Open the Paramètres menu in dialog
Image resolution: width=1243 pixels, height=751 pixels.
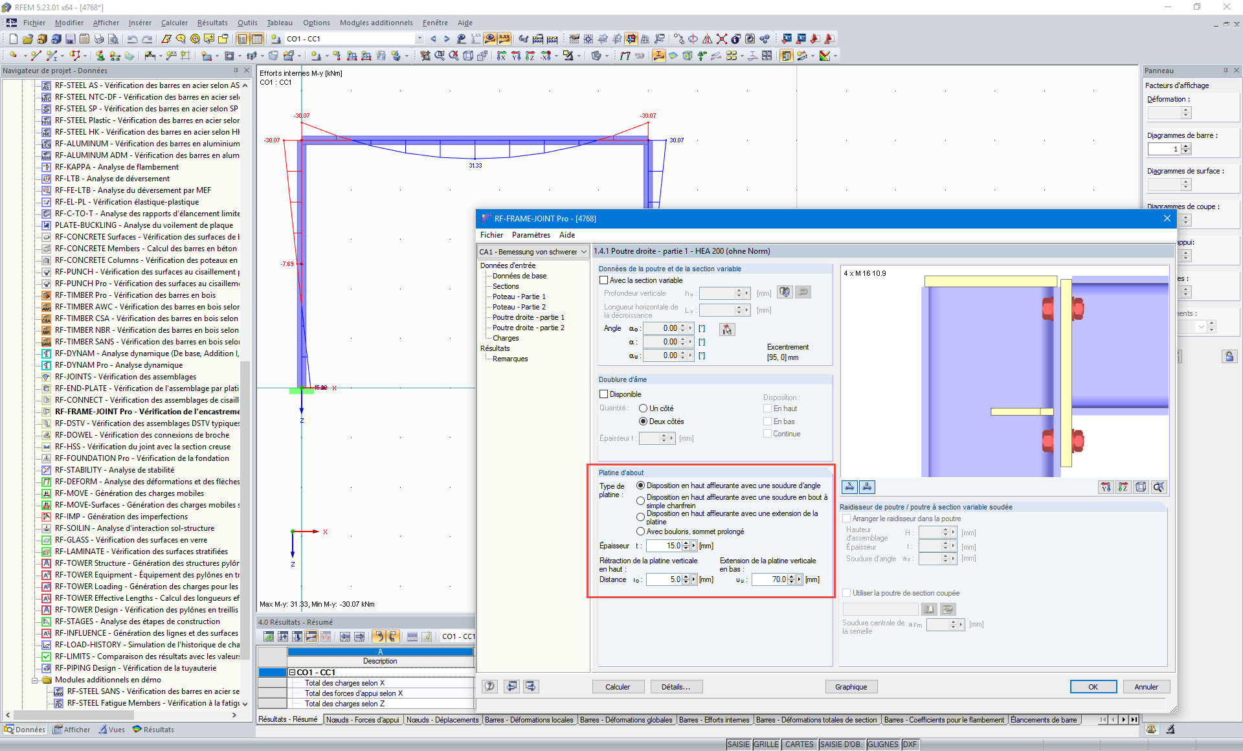[x=530, y=235]
